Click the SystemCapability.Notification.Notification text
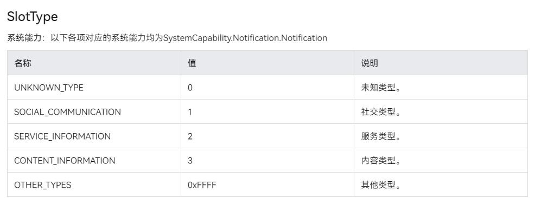The width and height of the screenshot is (535, 198). pyautogui.click(x=245, y=38)
